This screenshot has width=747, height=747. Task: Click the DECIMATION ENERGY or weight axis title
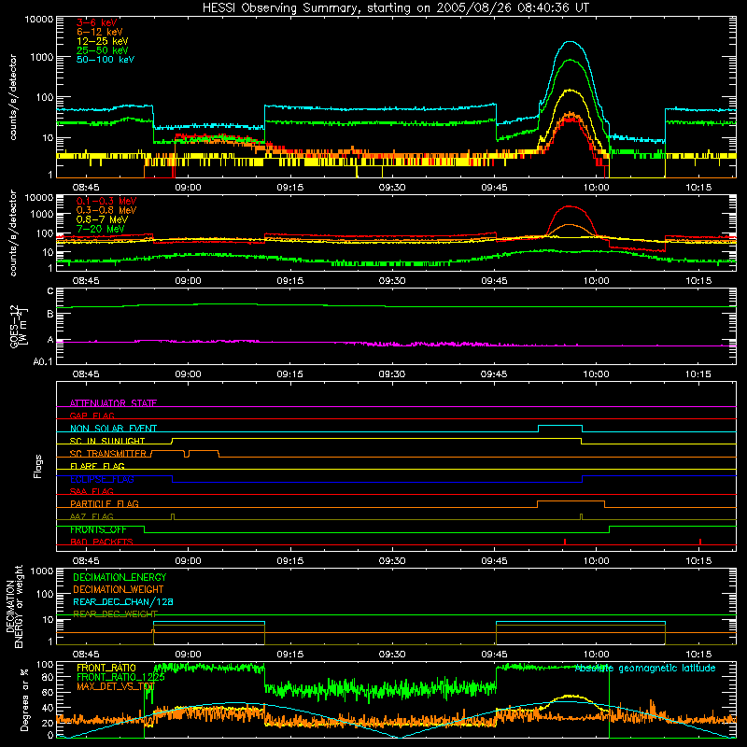pos(14,606)
